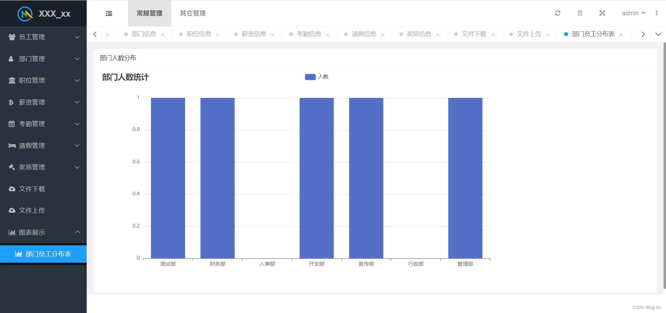This screenshot has height=313, width=666.
Task: Click the XXX_xx logo icon
Action: (x=25, y=14)
